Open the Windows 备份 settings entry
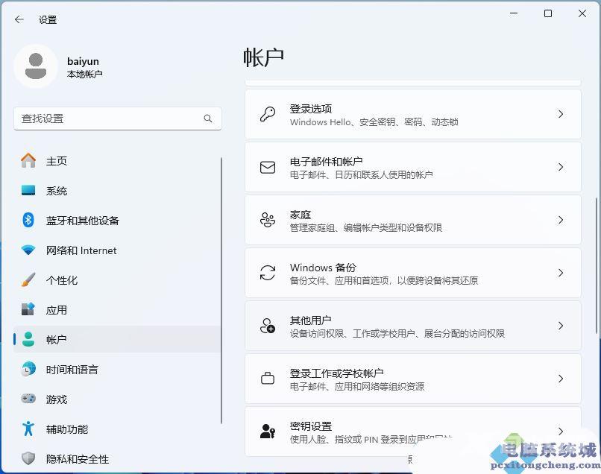 point(412,273)
